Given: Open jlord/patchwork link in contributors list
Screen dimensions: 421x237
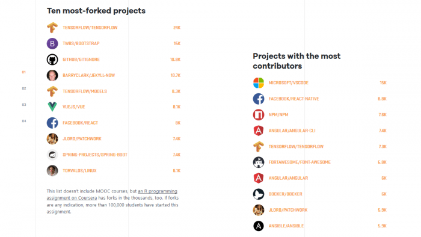Looking at the screenshot, I should (x=288, y=210).
